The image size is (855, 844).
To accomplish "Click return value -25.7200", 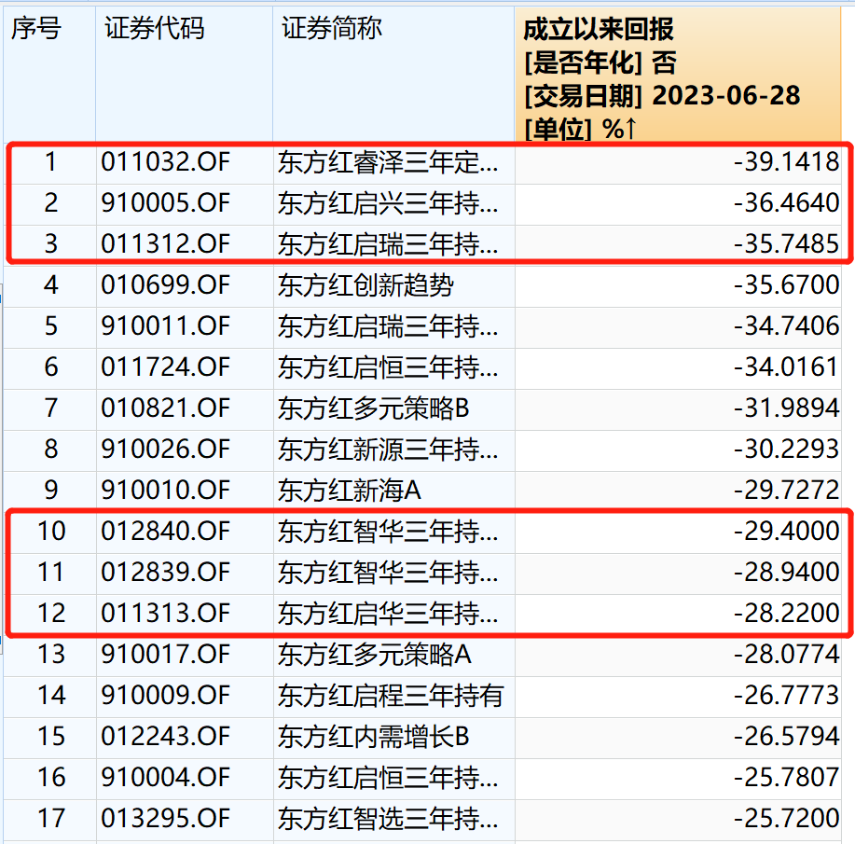I will tap(786, 819).
